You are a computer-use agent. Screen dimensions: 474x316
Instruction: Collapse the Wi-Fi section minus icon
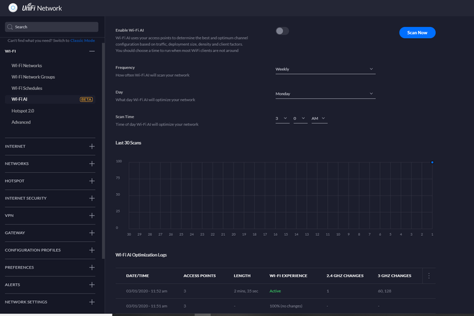pyautogui.click(x=92, y=51)
